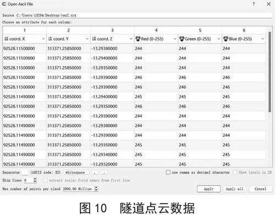Image resolution: width=275 pixels, height=215 pixels.
Task: Open the coord. X attribute dropdown
Action: click(24, 39)
